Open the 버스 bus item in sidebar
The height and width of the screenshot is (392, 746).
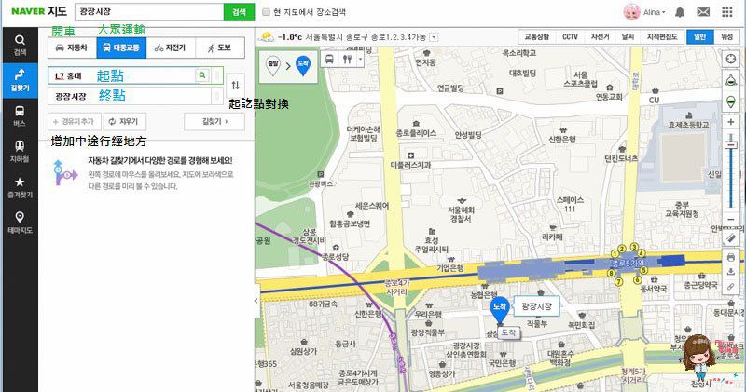(x=20, y=116)
